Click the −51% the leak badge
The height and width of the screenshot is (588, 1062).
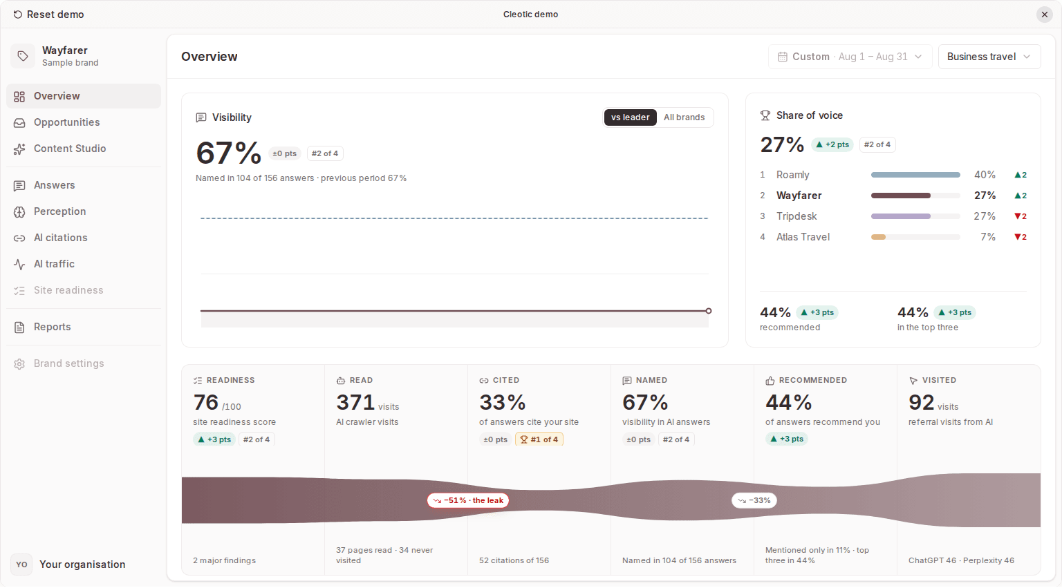click(x=468, y=500)
